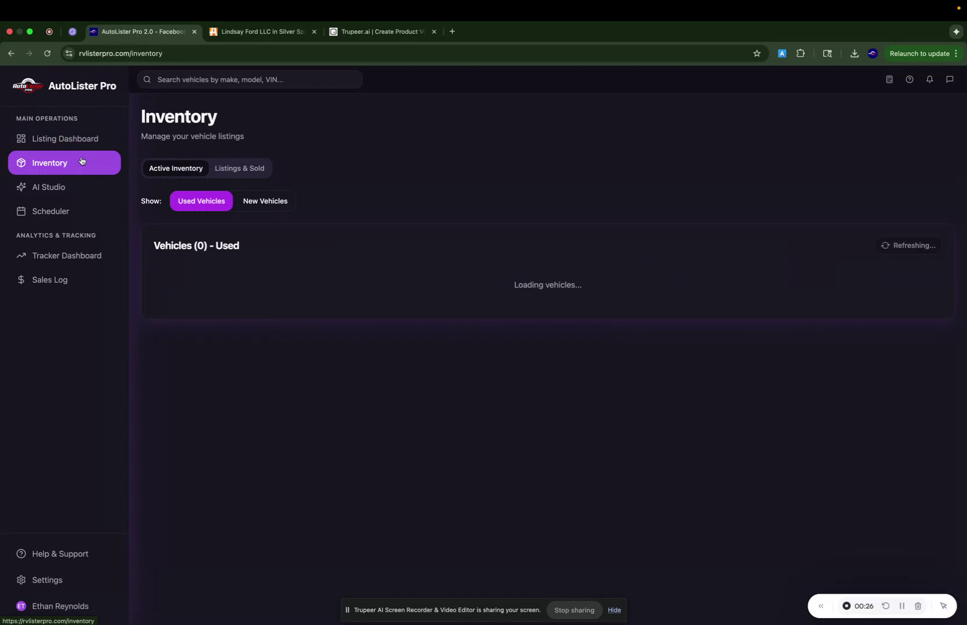967x625 pixels.
Task: Collapse the recording toolbar with double chevrons
Action: click(x=820, y=605)
